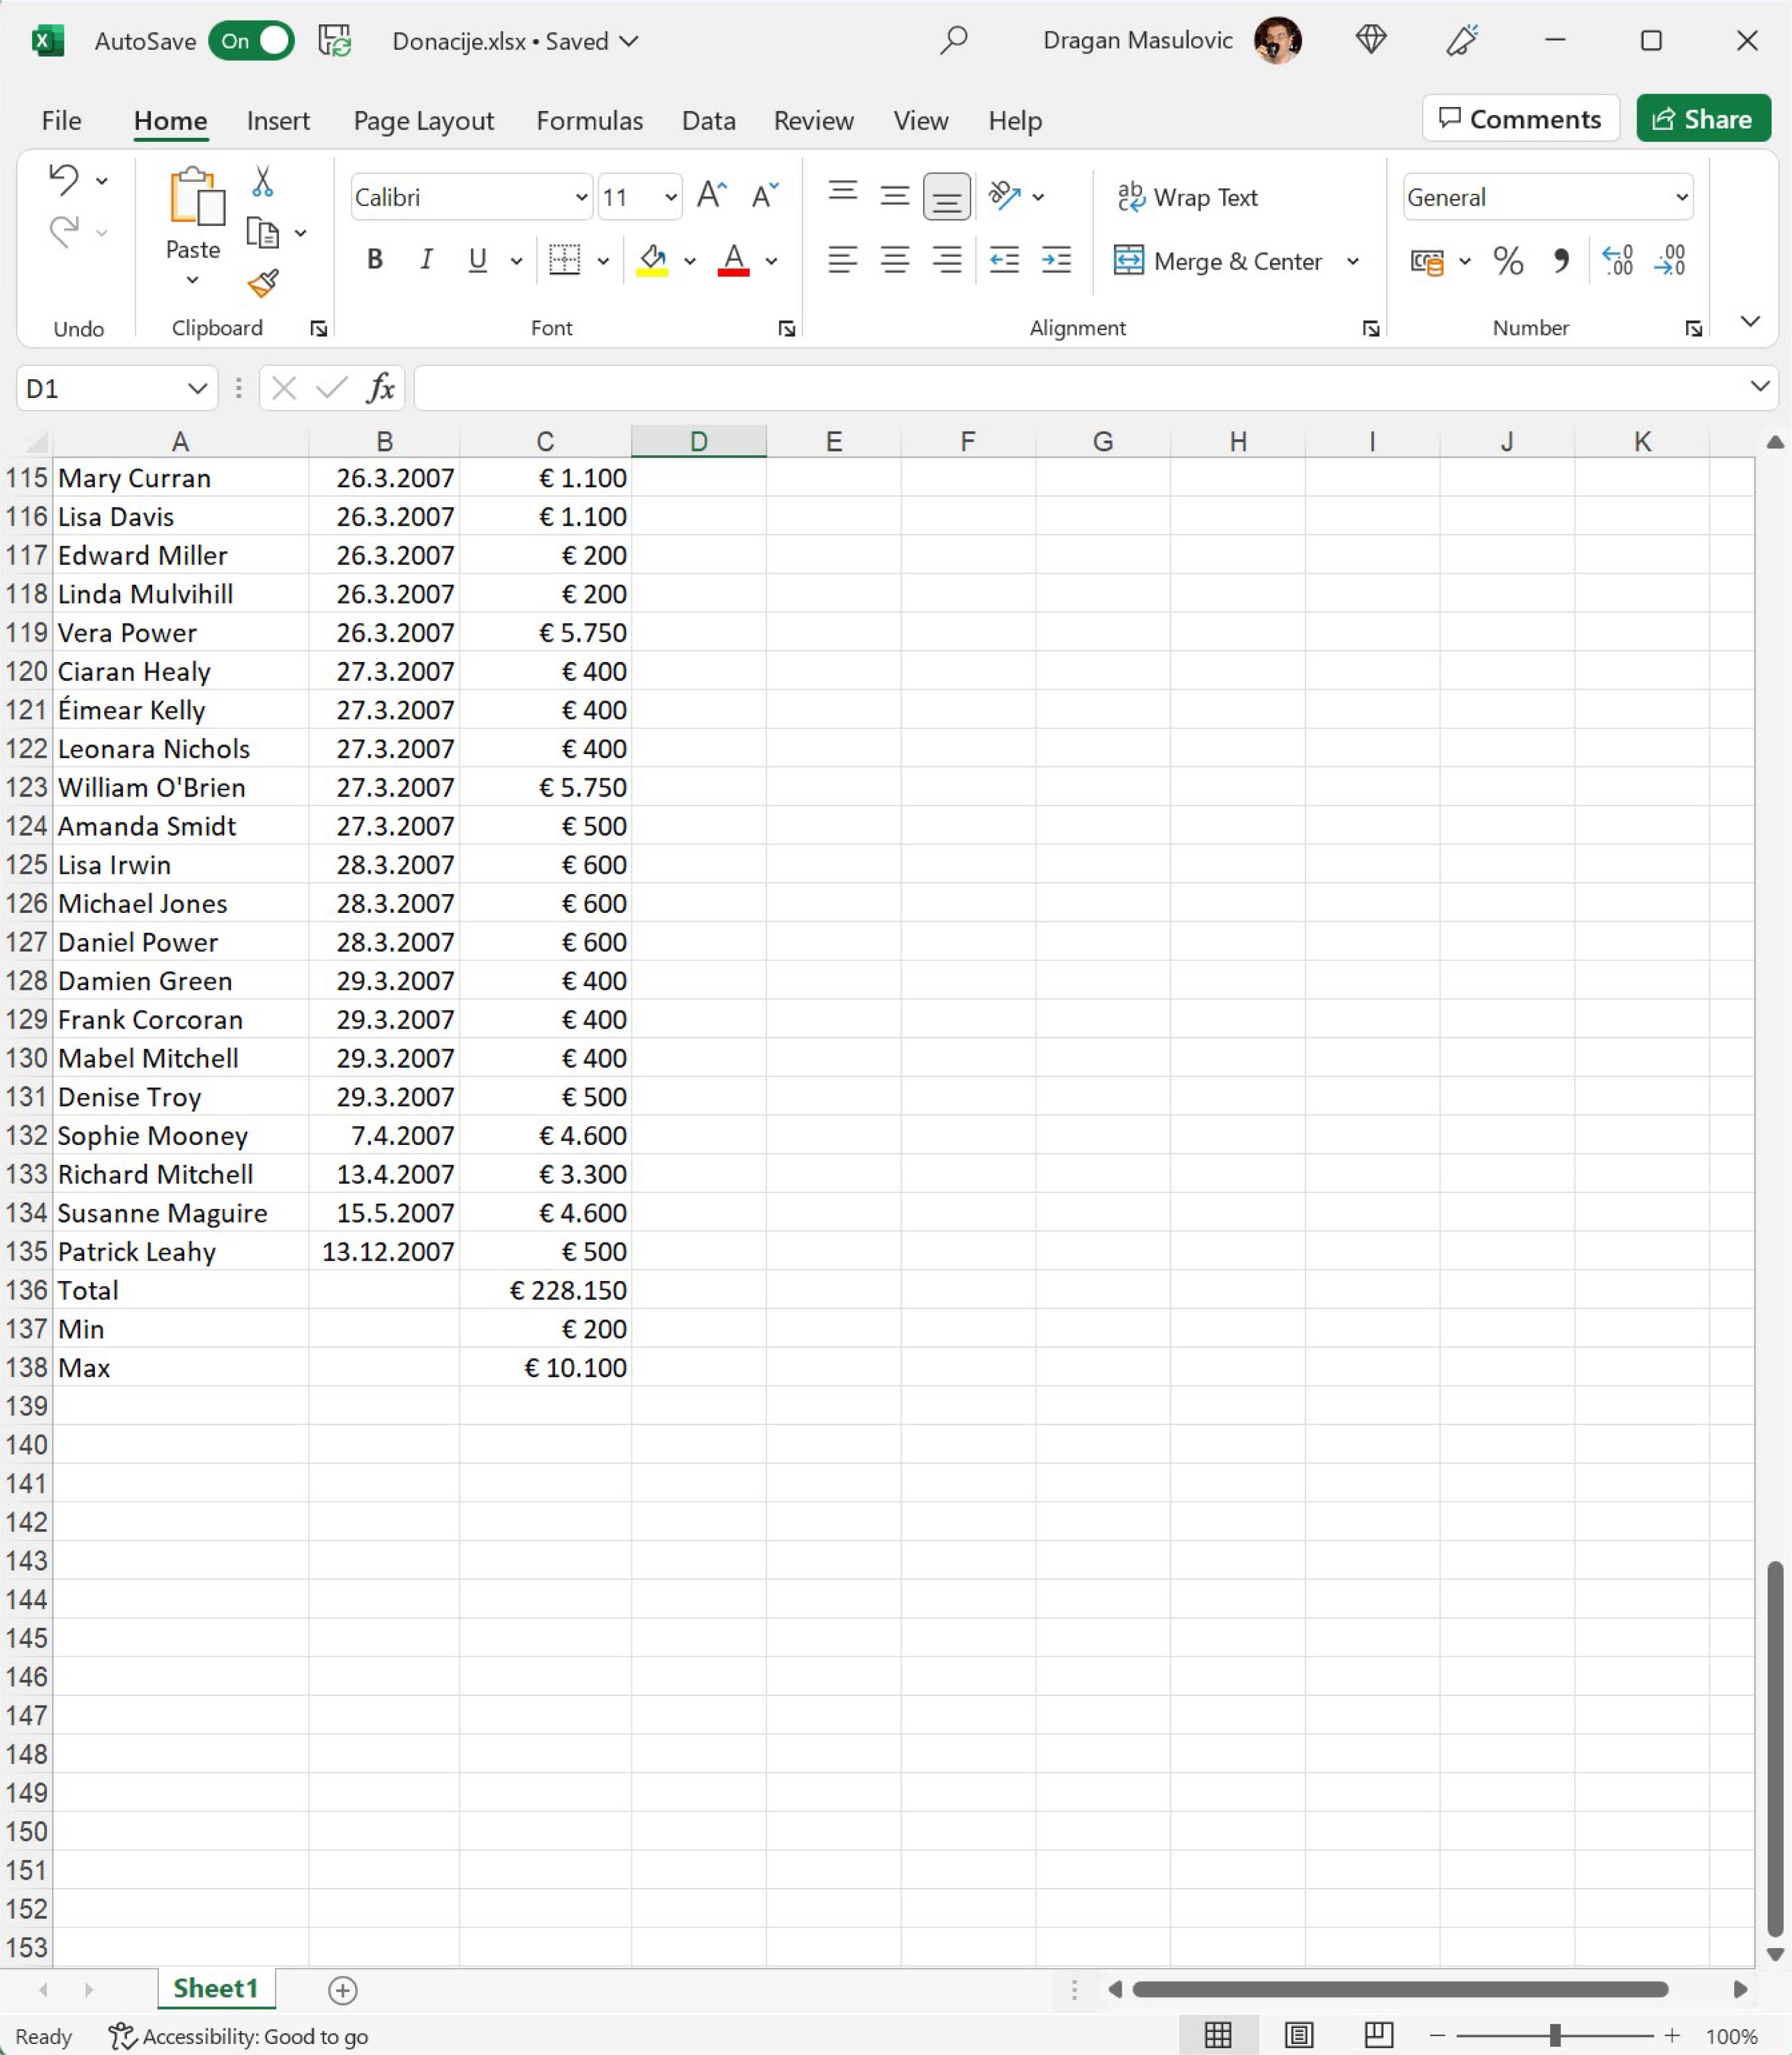Switch to the Page Layout tab

click(423, 121)
